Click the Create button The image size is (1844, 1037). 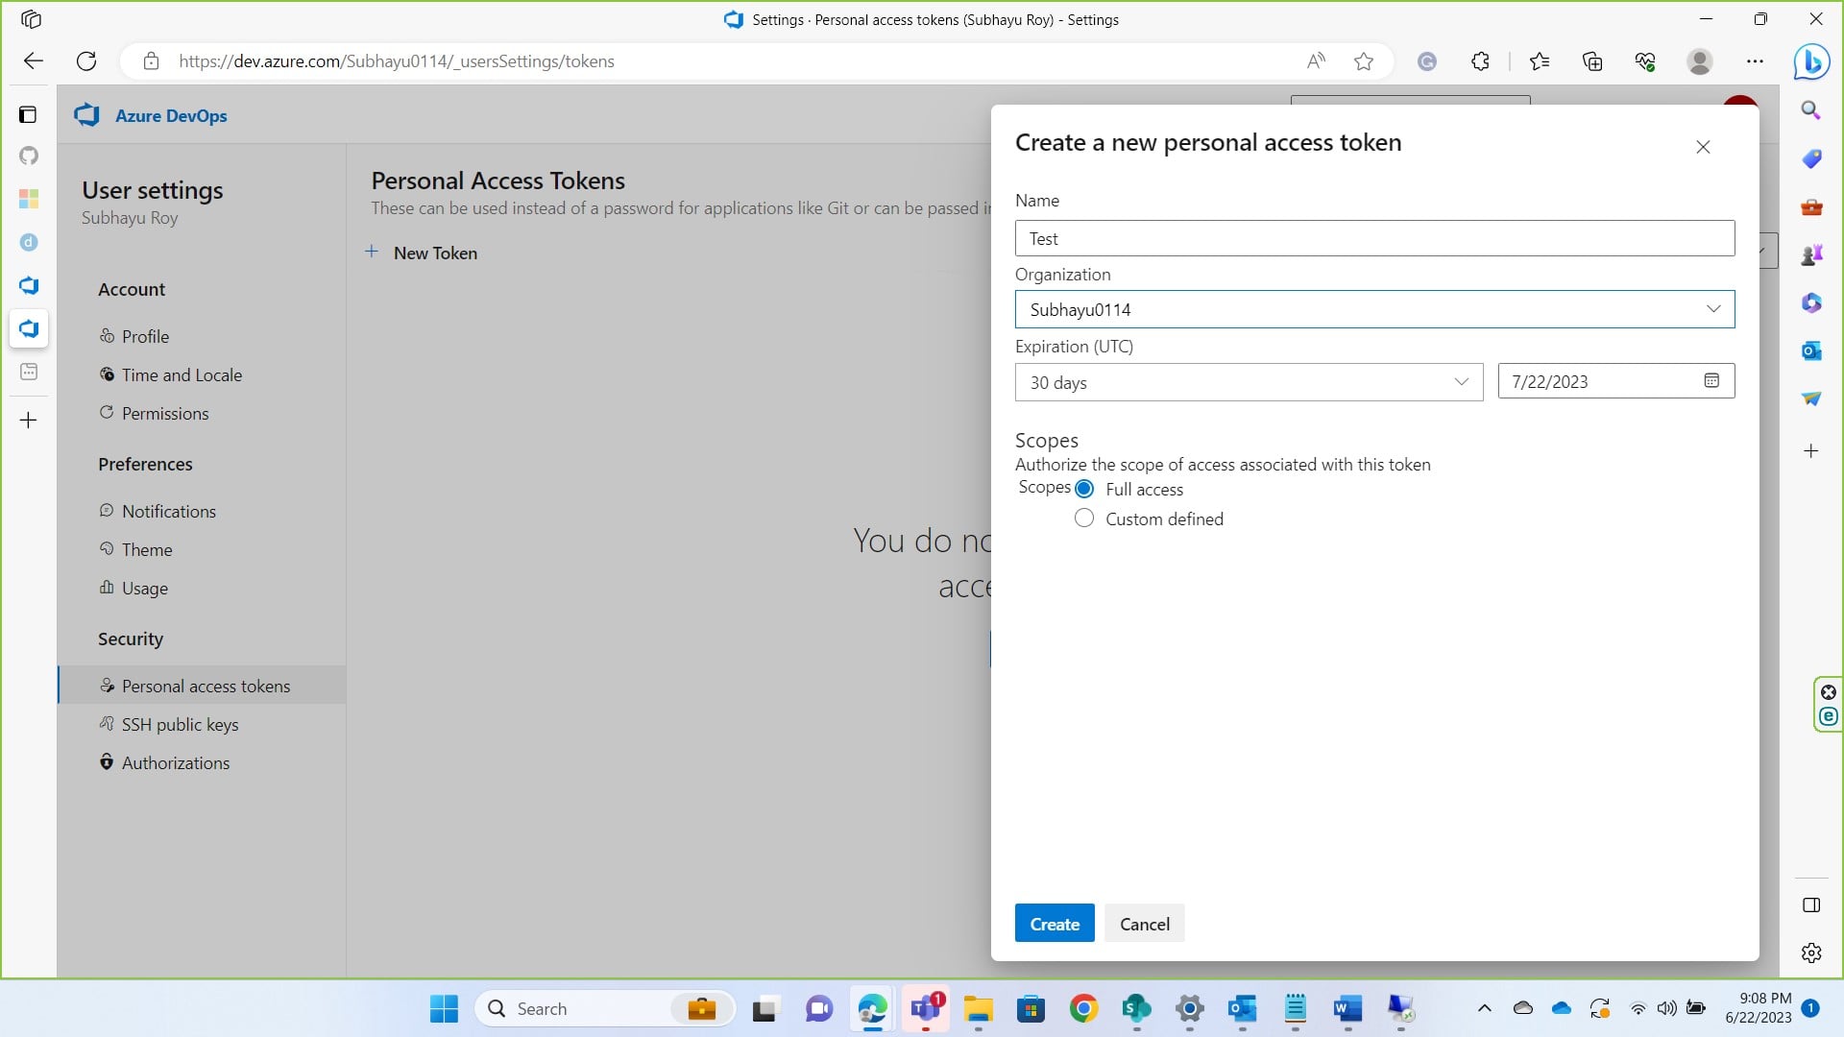[1055, 924]
